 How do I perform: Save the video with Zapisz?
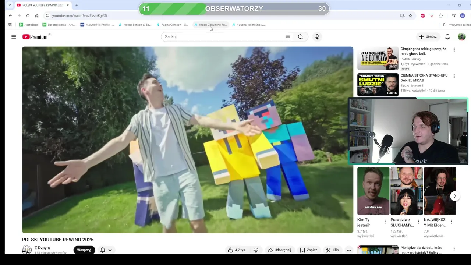click(x=308, y=250)
